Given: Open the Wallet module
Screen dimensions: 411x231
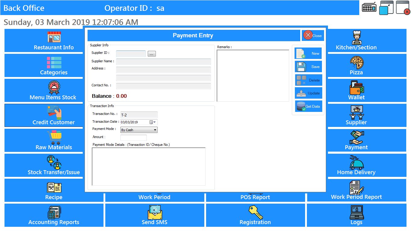Looking at the screenshot, I should 356,91.
